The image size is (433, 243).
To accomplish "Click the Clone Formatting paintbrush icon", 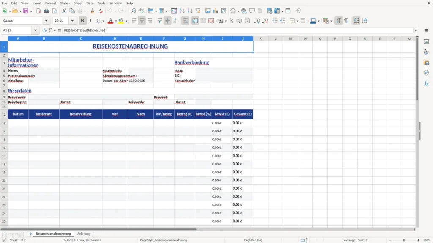I will coord(93,11).
